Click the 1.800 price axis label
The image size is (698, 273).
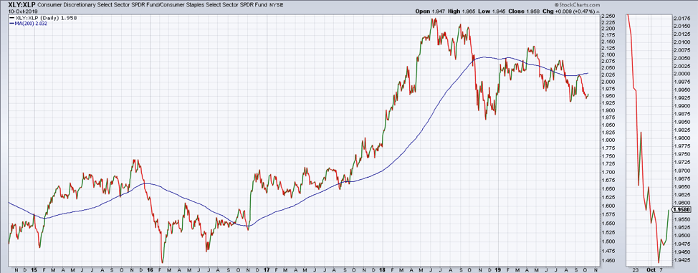[x=608, y=140]
